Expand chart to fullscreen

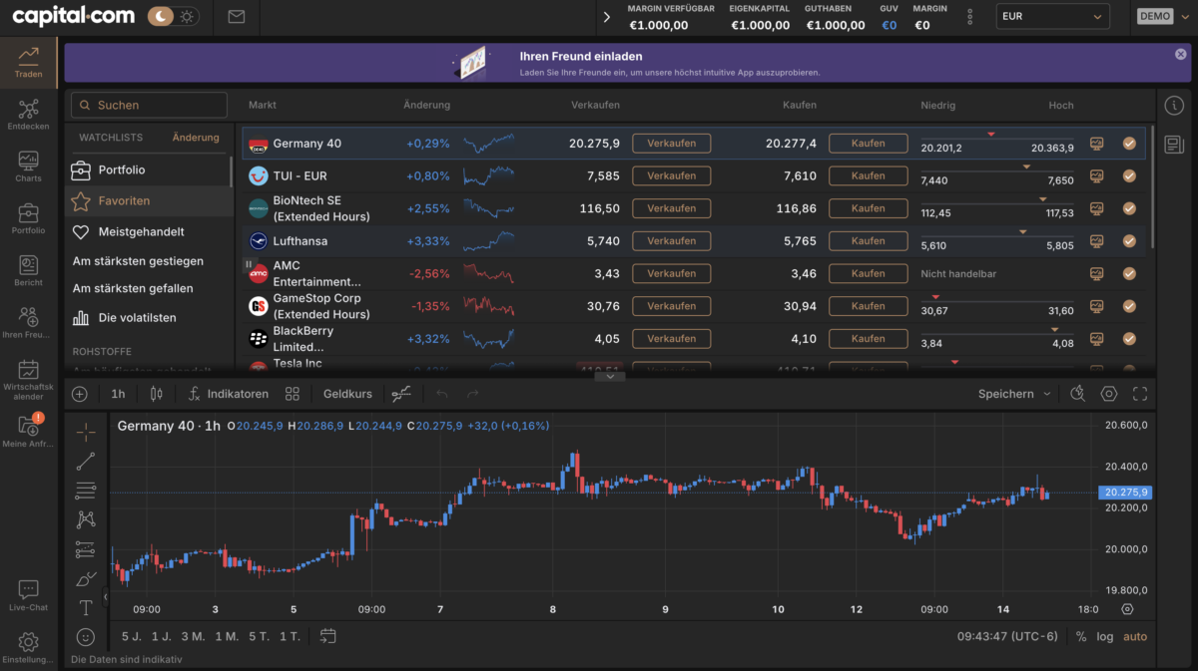coord(1140,393)
